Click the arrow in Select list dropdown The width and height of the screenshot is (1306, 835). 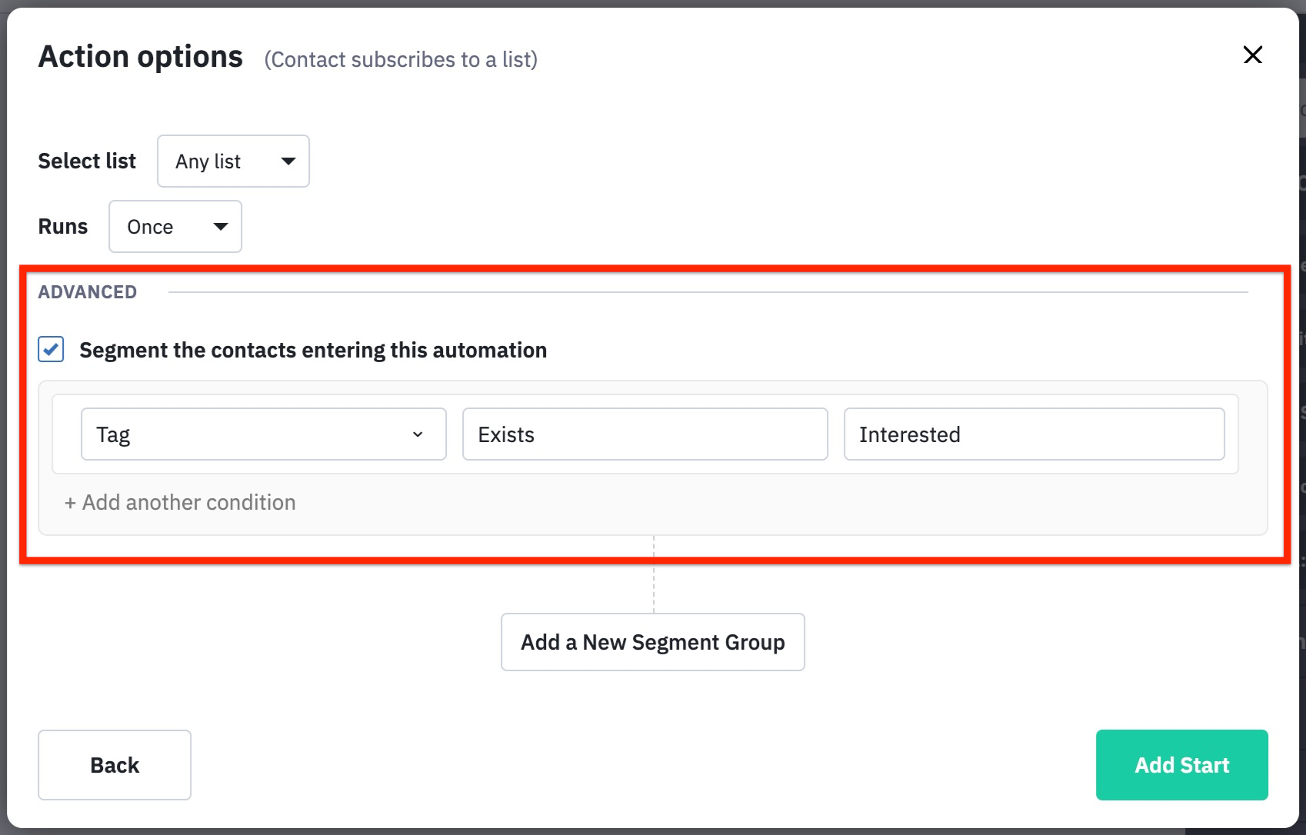click(x=288, y=161)
